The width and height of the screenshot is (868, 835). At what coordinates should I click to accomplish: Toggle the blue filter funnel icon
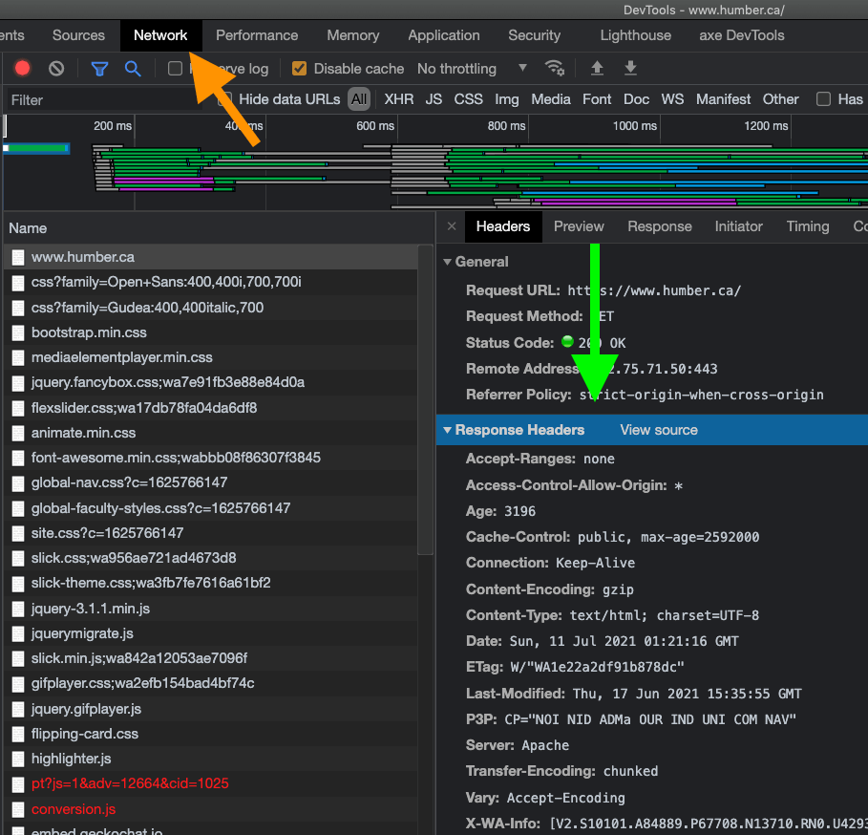[99, 69]
